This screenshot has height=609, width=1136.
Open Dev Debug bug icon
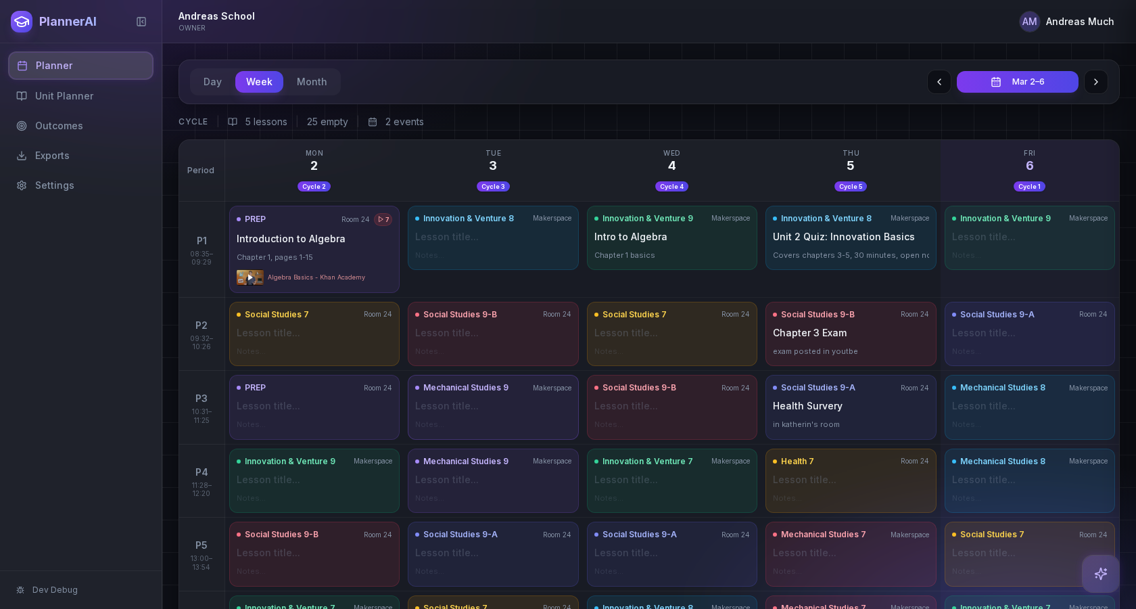[x=20, y=590]
